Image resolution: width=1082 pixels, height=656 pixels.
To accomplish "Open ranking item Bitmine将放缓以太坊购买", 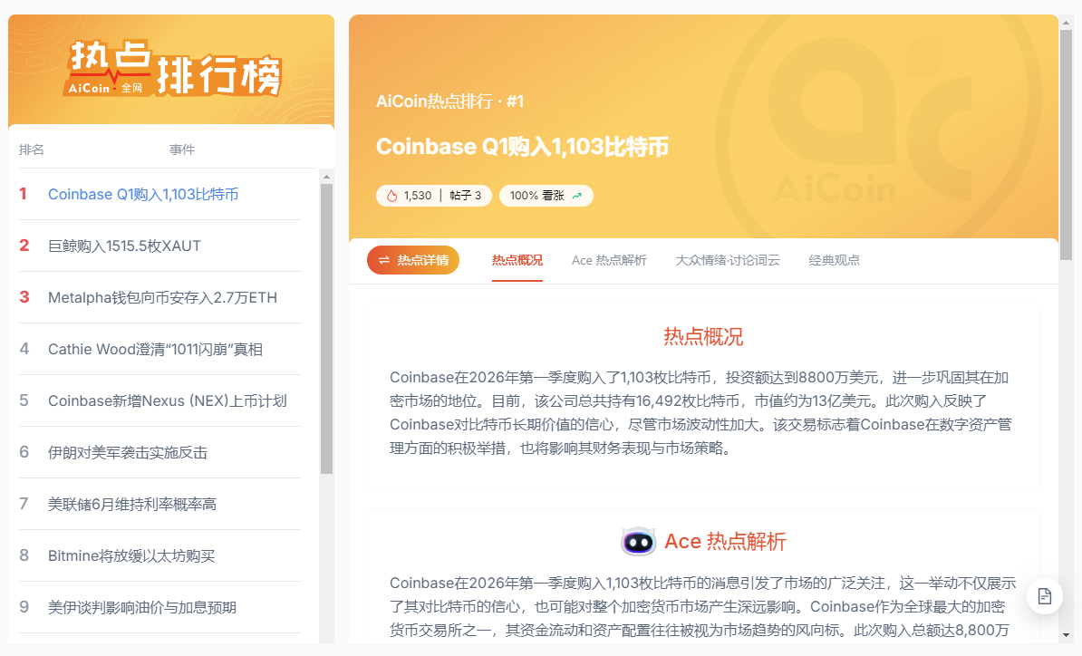I will [160, 556].
